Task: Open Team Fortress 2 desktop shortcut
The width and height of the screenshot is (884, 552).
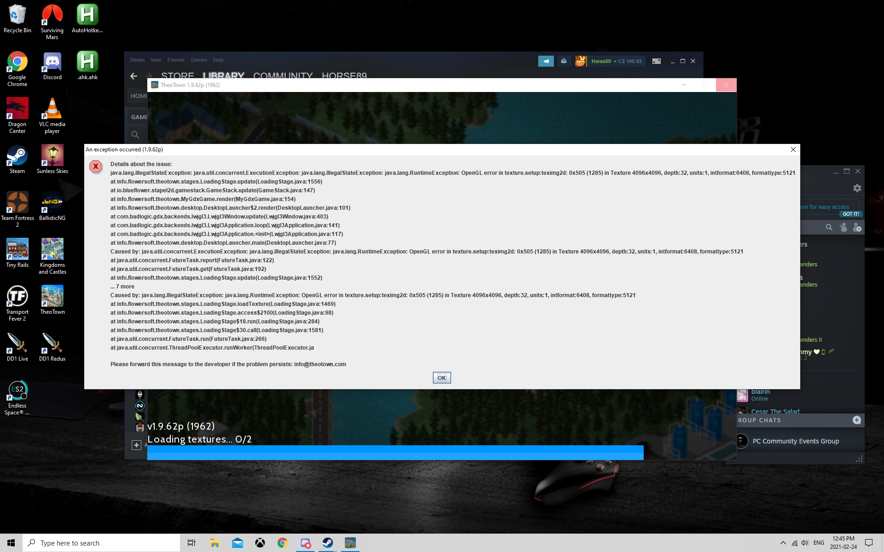Action: (x=17, y=209)
